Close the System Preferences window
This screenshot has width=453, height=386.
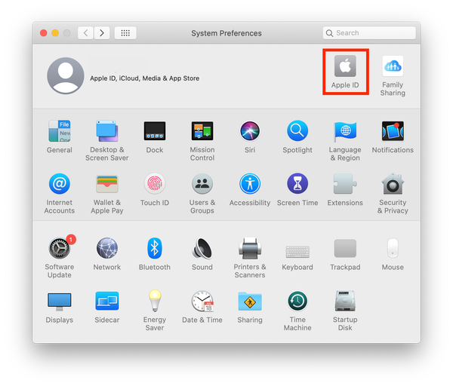pos(44,33)
